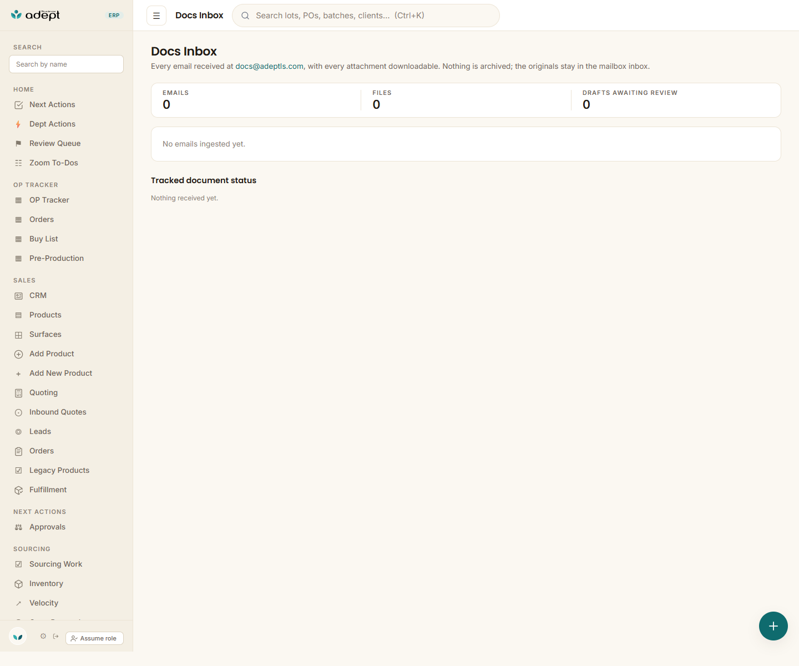Viewport: 799px width, 666px height.
Task: Click the Approvals scales icon
Action: pos(18,527)
